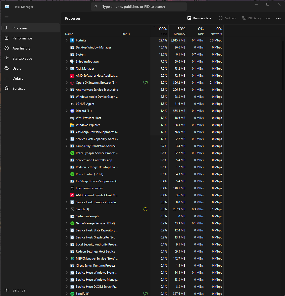This screenshot has width=285, height=296.
Task: Click the Razer Synapse Service Process icon
Action: [72, 153]
